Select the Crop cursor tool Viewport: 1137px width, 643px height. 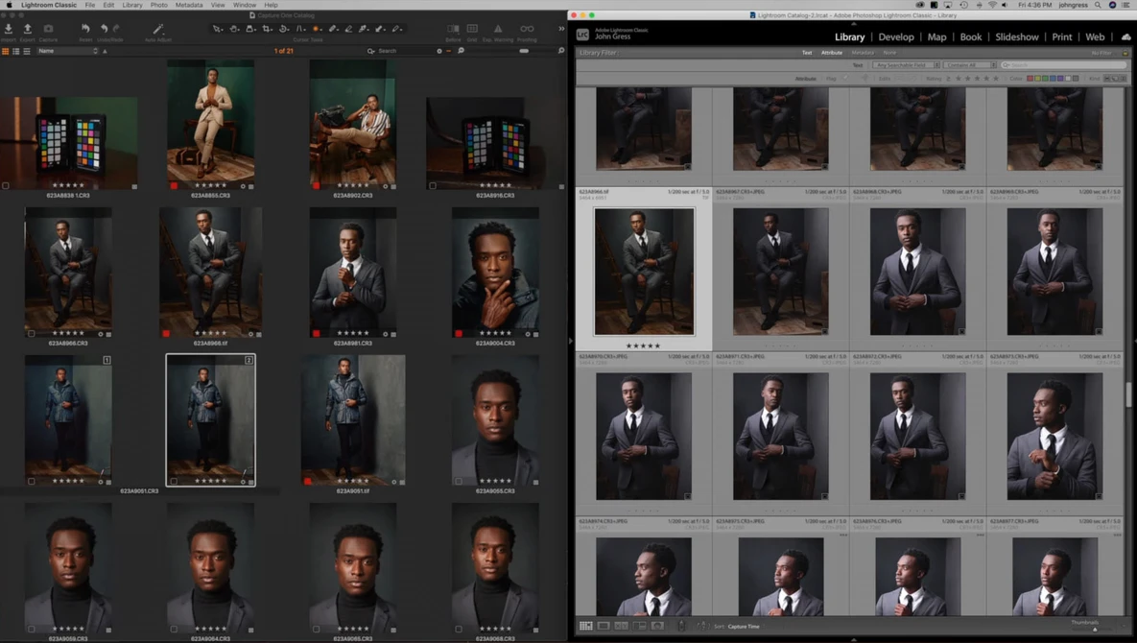point(267,29)
